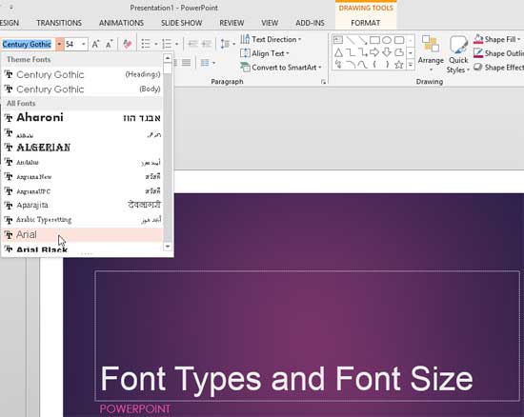Screen dimensions: 524x417
Task: Click the Decrease Font Size icon
Action: pyautogui.click(x=109, y=44)
